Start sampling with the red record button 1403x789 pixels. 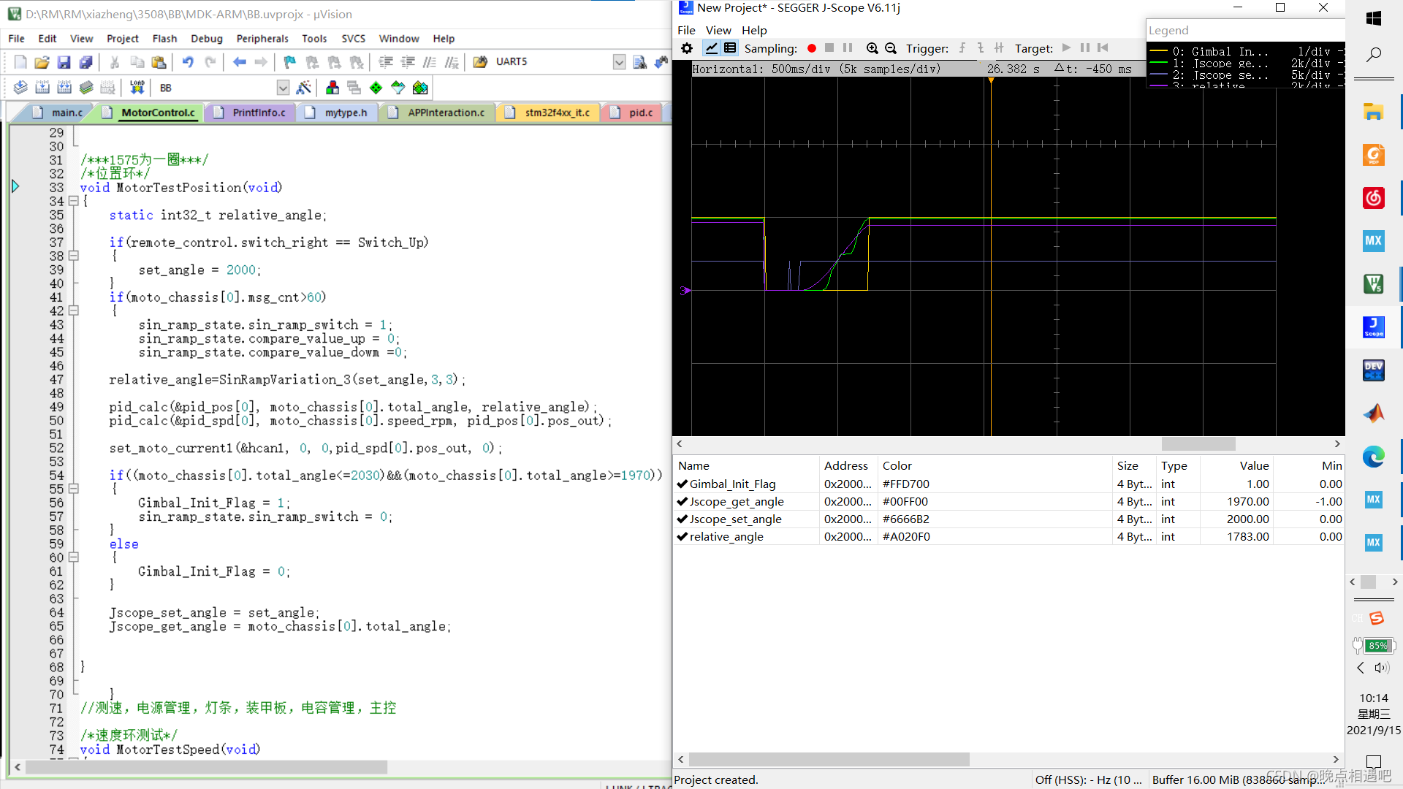pyautogui.click(x=811, y=48)
